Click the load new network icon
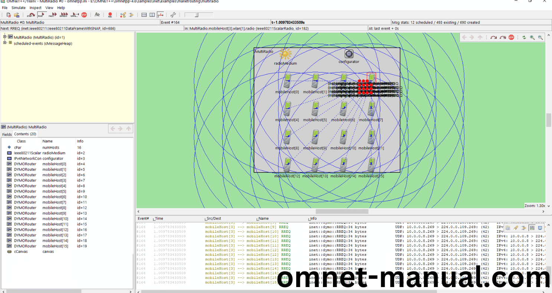 pos(9,15)
